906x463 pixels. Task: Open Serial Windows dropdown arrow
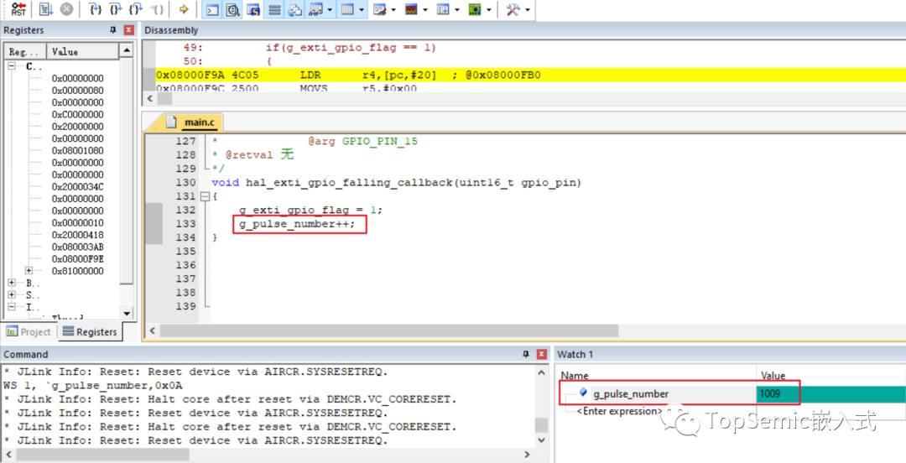click(x=393, y=10)
